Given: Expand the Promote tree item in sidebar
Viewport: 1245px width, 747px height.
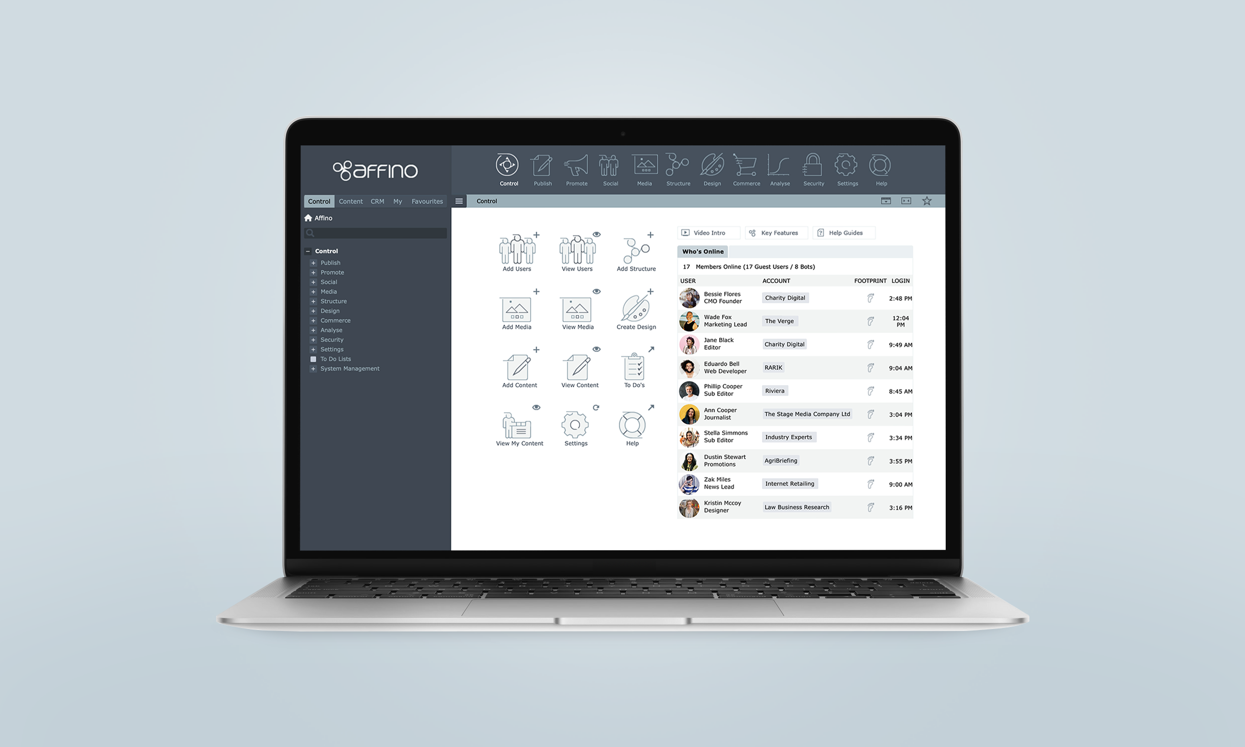Looking at the screenshot, I should click(x=314, y=272).
